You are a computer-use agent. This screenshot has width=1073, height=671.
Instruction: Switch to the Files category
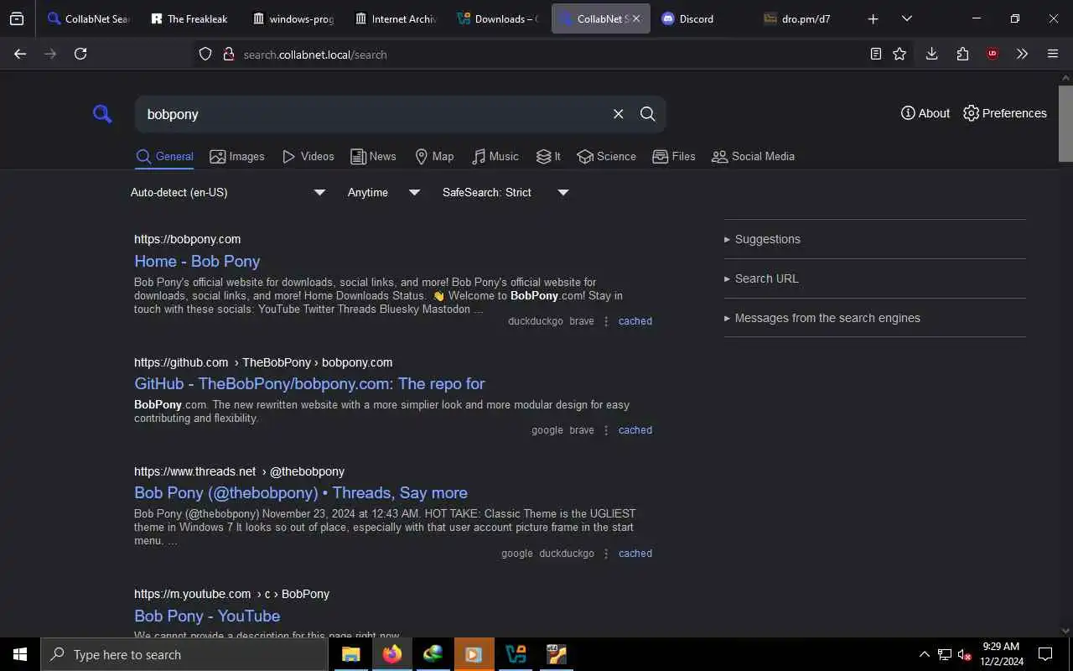(674, 157)
